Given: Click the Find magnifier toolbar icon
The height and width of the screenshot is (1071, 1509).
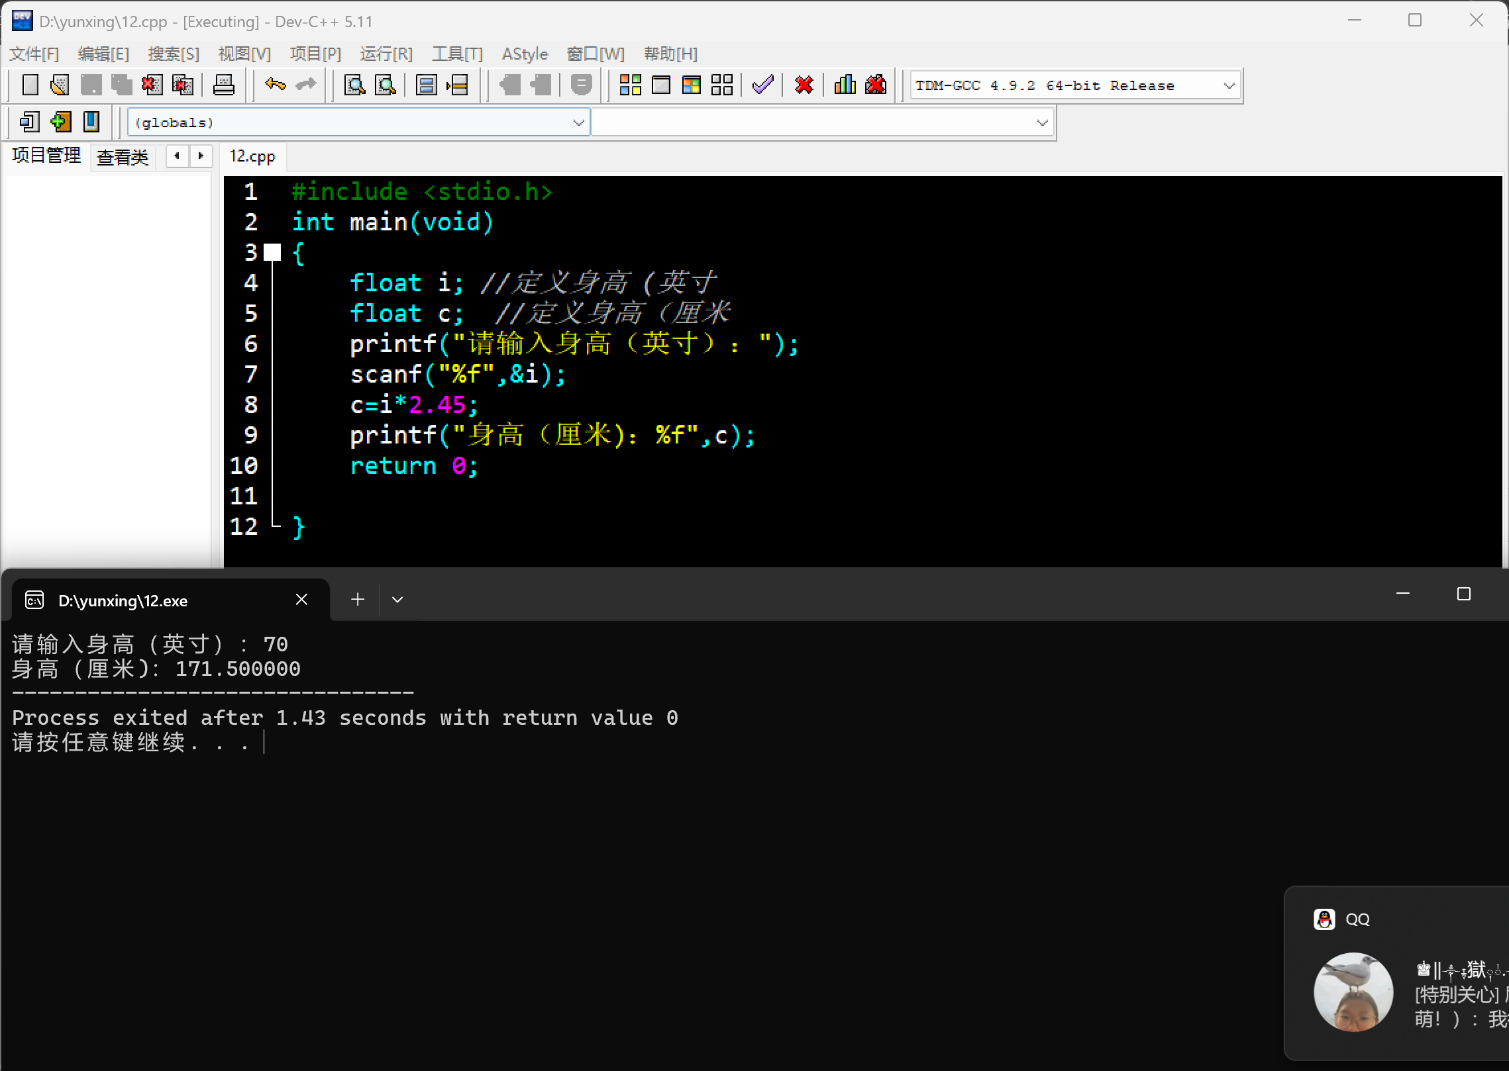Looking at the screenshot, I should coord(355,85).
